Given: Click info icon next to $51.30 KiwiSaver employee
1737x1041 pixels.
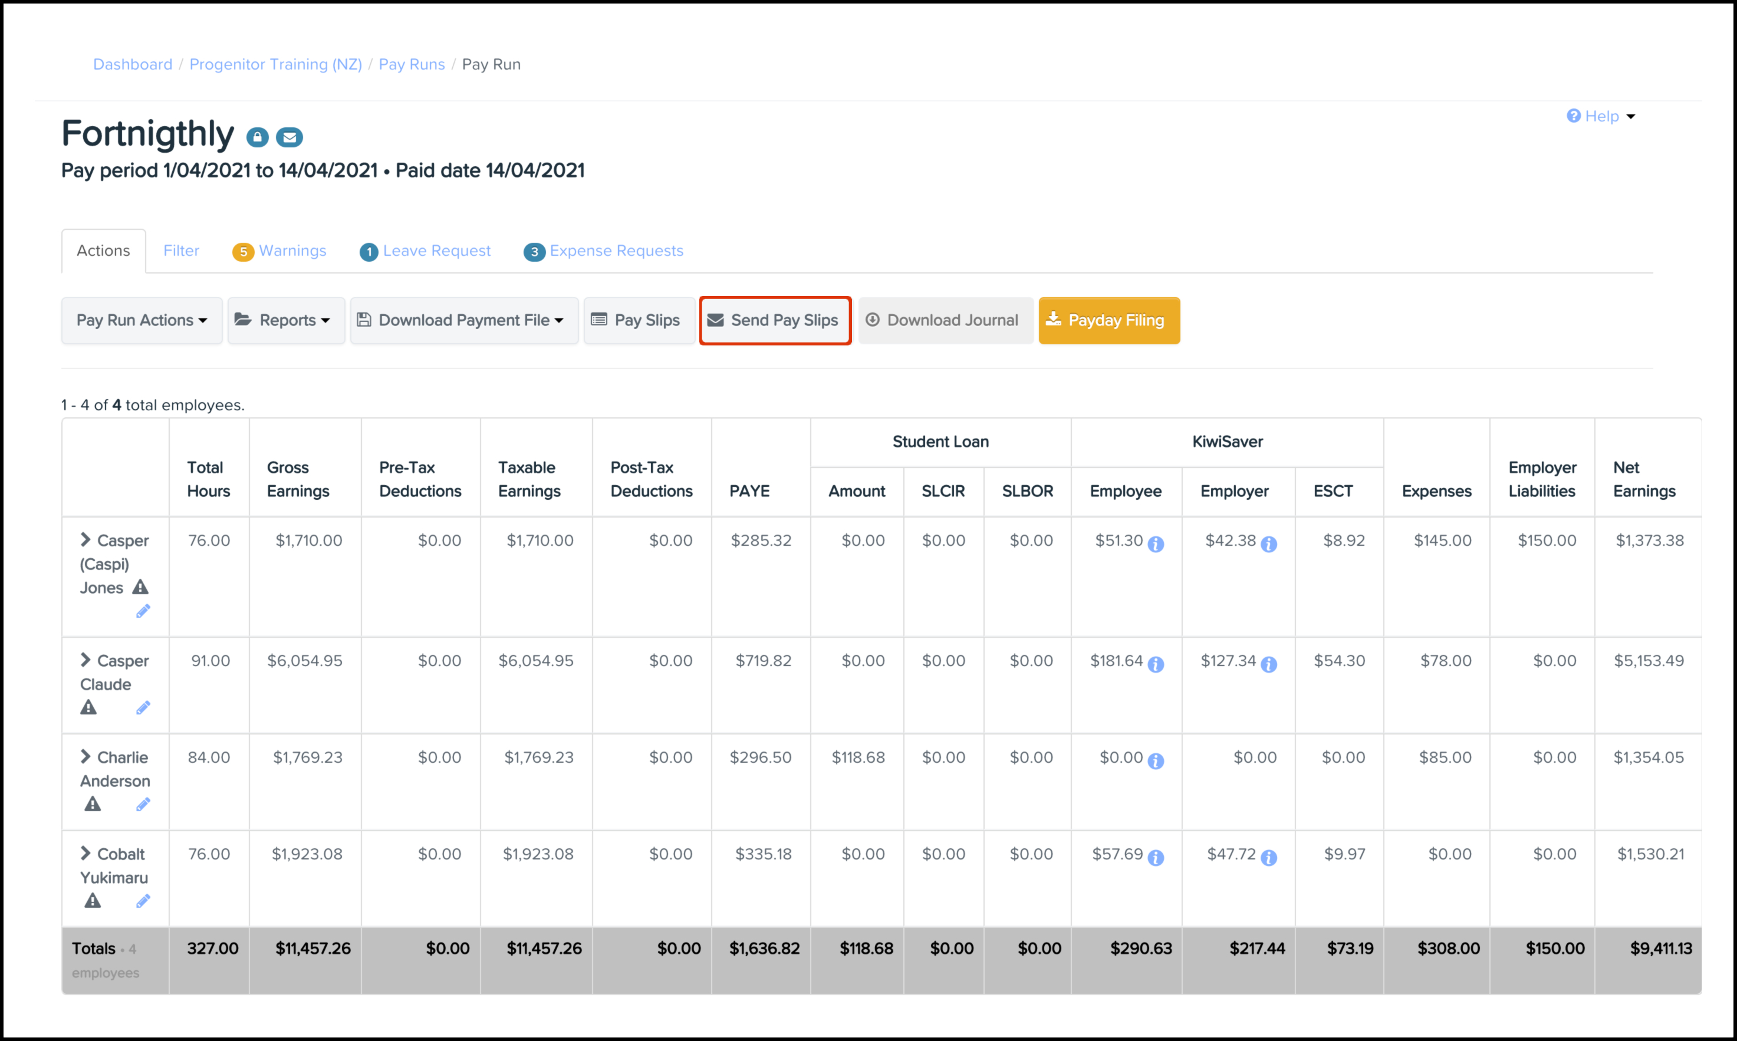Looking at the screenshot, I should pos(1156,543).
